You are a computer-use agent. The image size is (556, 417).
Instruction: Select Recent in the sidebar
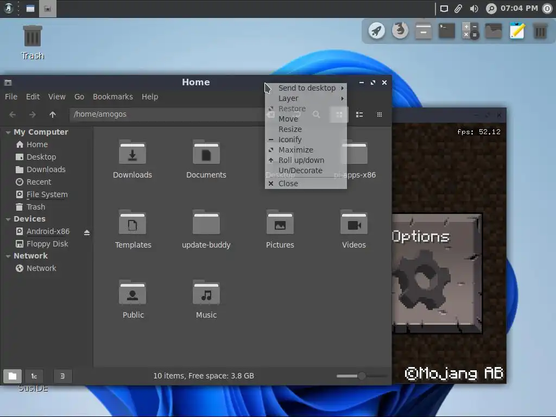[39, 182]
